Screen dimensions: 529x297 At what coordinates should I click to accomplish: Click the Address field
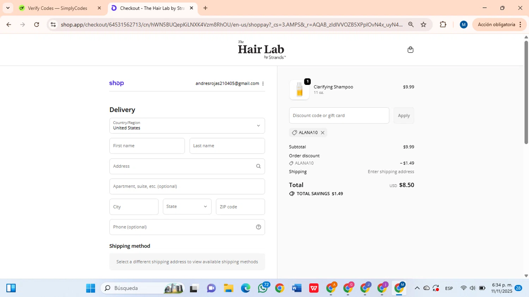point(187,166)
